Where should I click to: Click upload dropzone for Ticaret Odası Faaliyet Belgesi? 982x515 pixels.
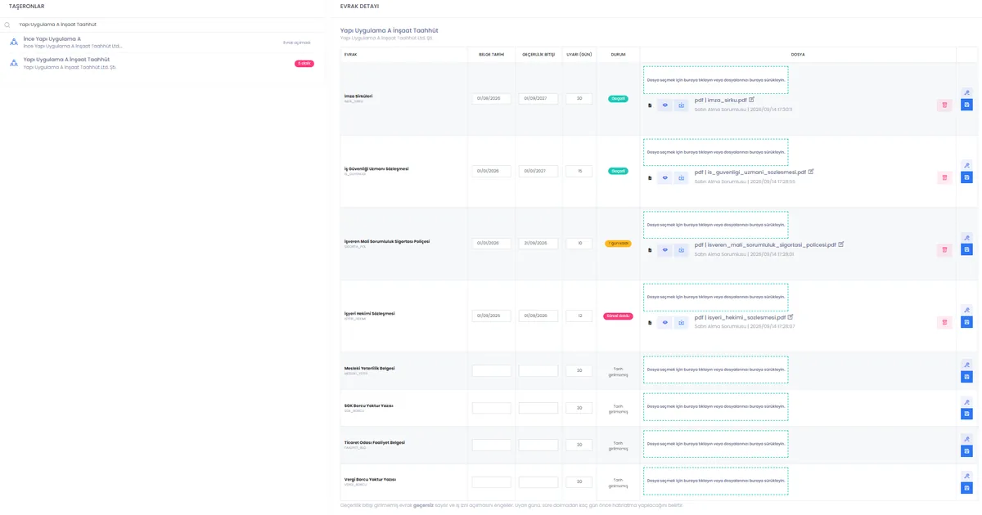coord(716,444)
